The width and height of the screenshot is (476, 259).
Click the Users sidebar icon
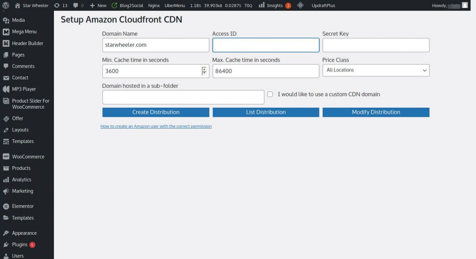pyautogui.click(x=6, y=256)
